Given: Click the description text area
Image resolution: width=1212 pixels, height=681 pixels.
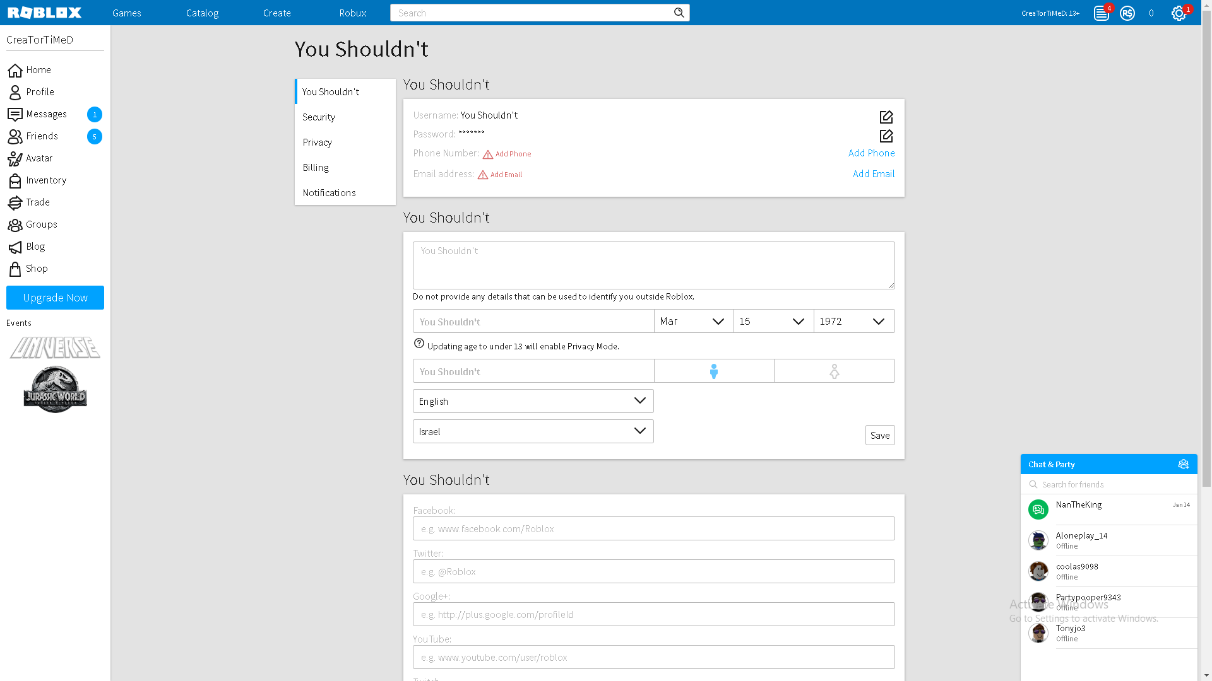Looking at the screenshot, I should 654,265.
